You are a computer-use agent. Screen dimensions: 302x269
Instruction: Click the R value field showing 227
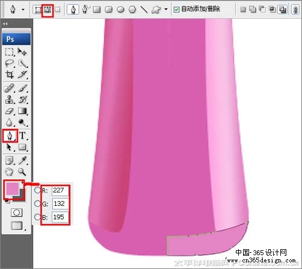[x=60, y=190]
